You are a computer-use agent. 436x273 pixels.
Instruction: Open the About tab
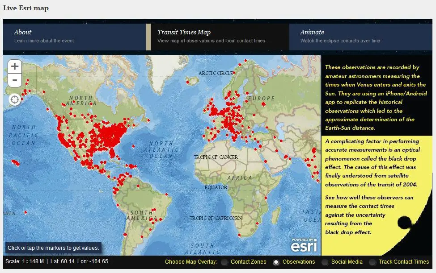(x=75, y=37)
